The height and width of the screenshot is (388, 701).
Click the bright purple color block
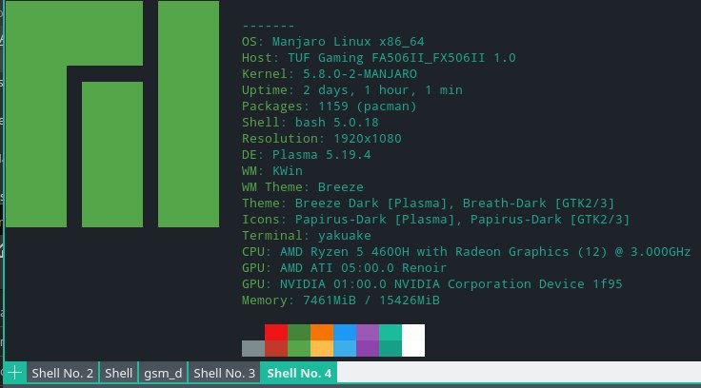coord(368,332)
